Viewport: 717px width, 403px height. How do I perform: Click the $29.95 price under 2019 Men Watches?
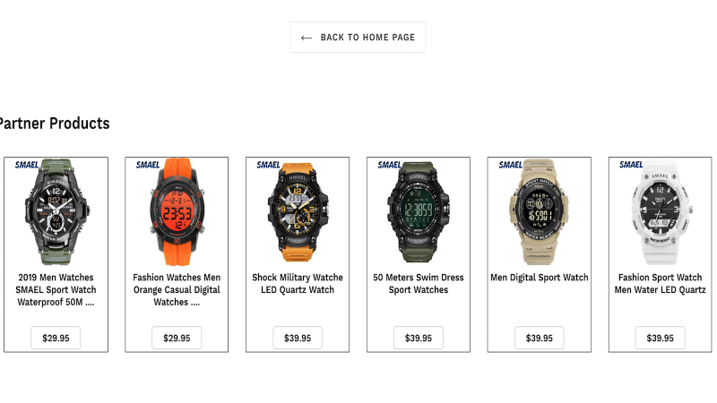[56, 339]
